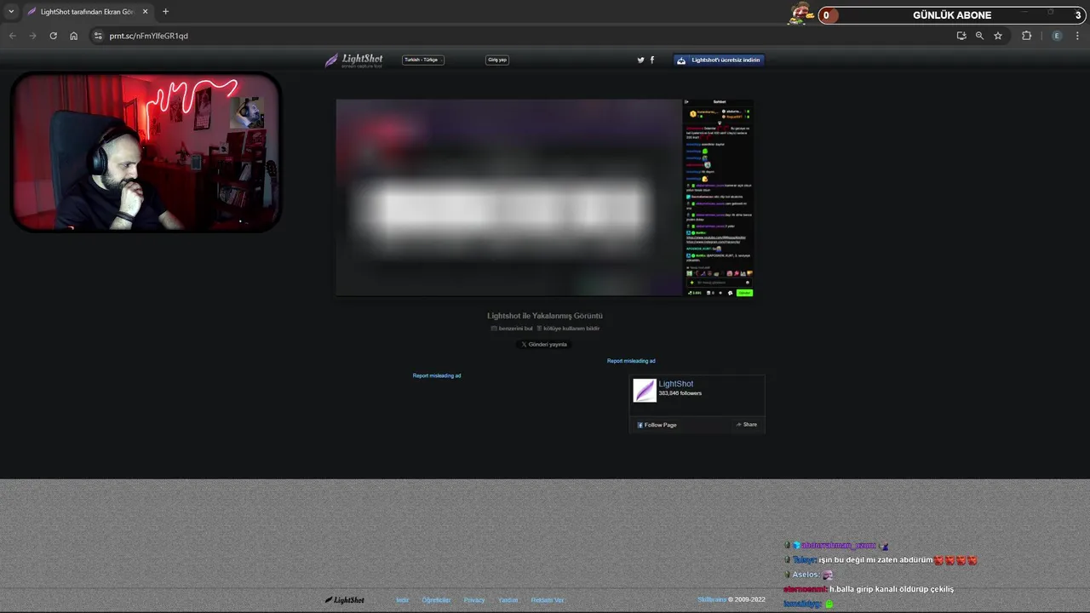Click the benzerini bul link
The width and height of the screenshot is (1090, 613).
point(512,329)
